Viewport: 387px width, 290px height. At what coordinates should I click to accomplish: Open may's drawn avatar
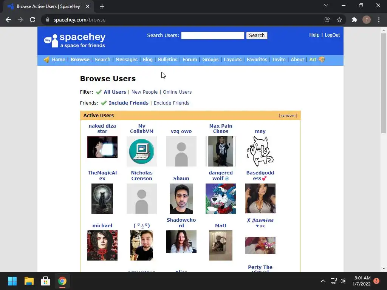[260, 151]
